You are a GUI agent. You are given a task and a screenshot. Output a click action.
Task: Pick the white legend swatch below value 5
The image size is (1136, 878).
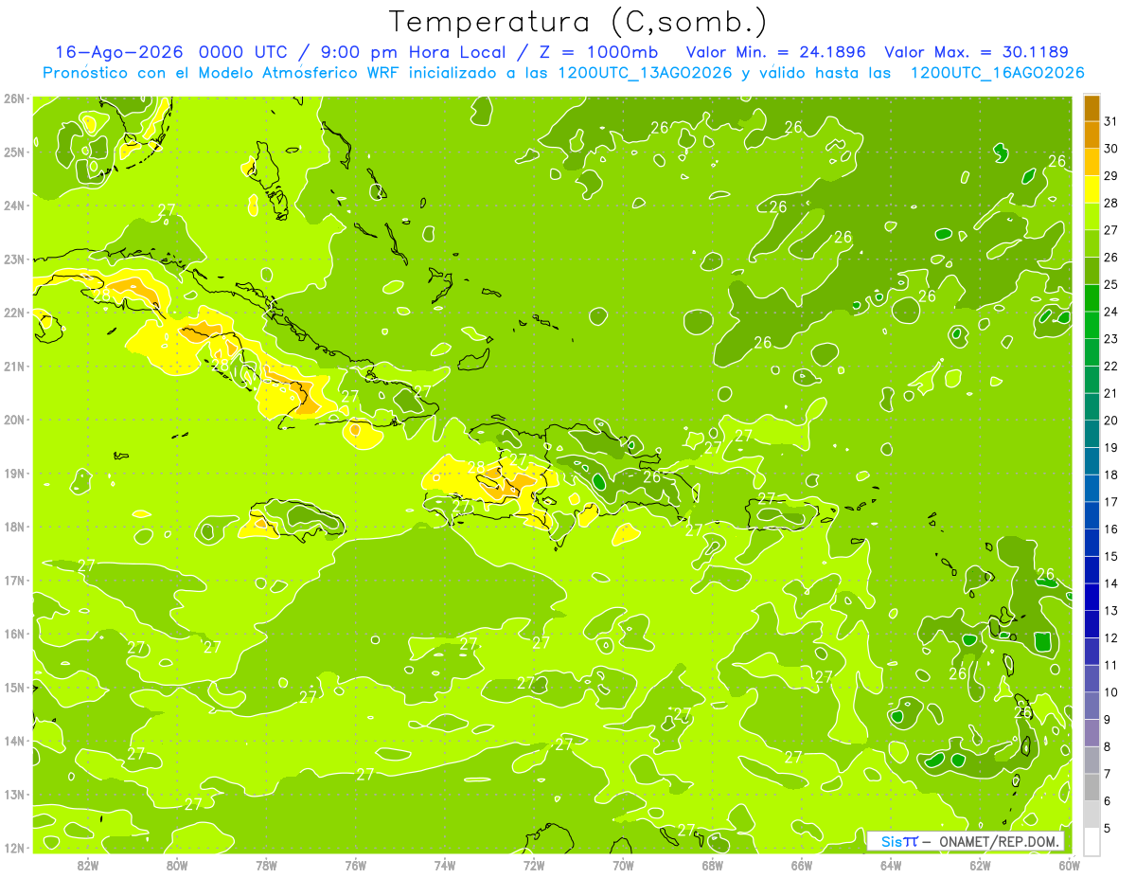pos(1092,841)
